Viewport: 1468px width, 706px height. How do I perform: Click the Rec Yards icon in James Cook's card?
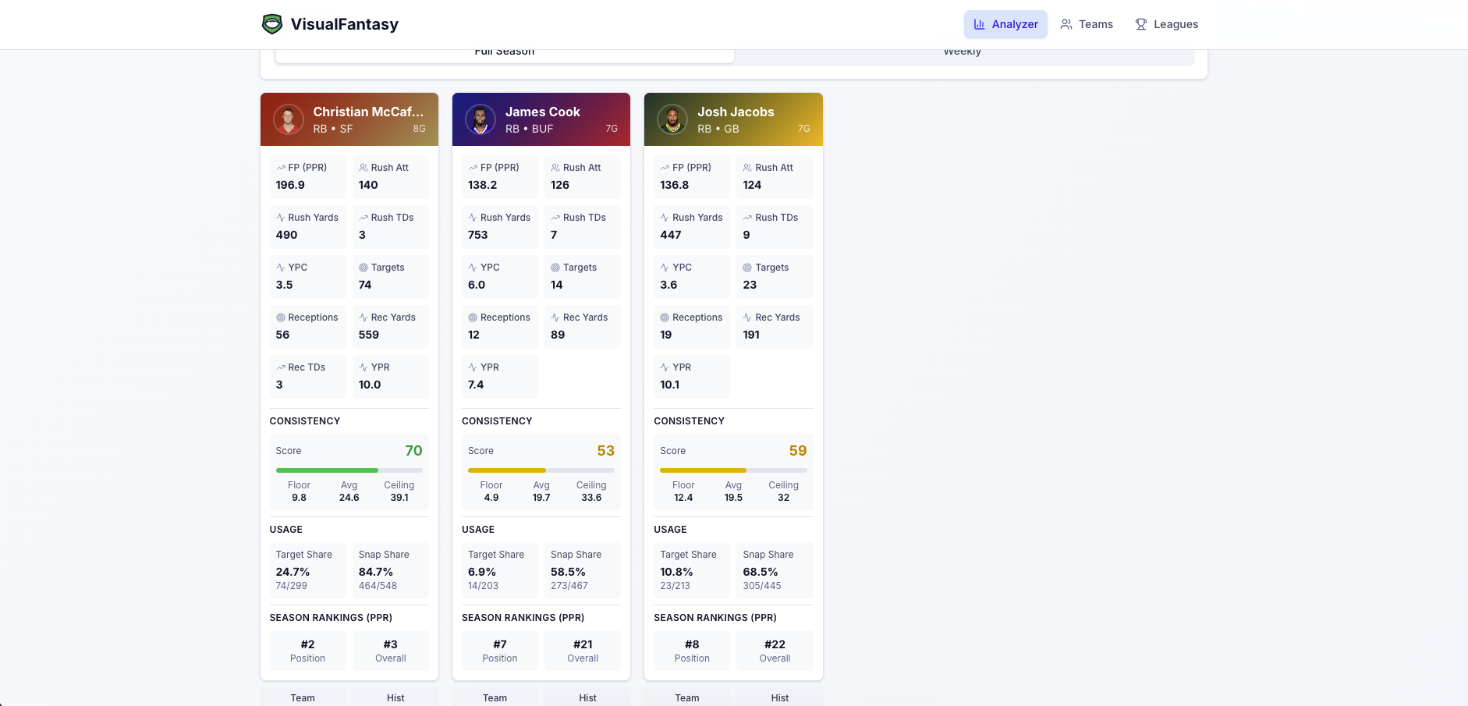tap(555, 318)
